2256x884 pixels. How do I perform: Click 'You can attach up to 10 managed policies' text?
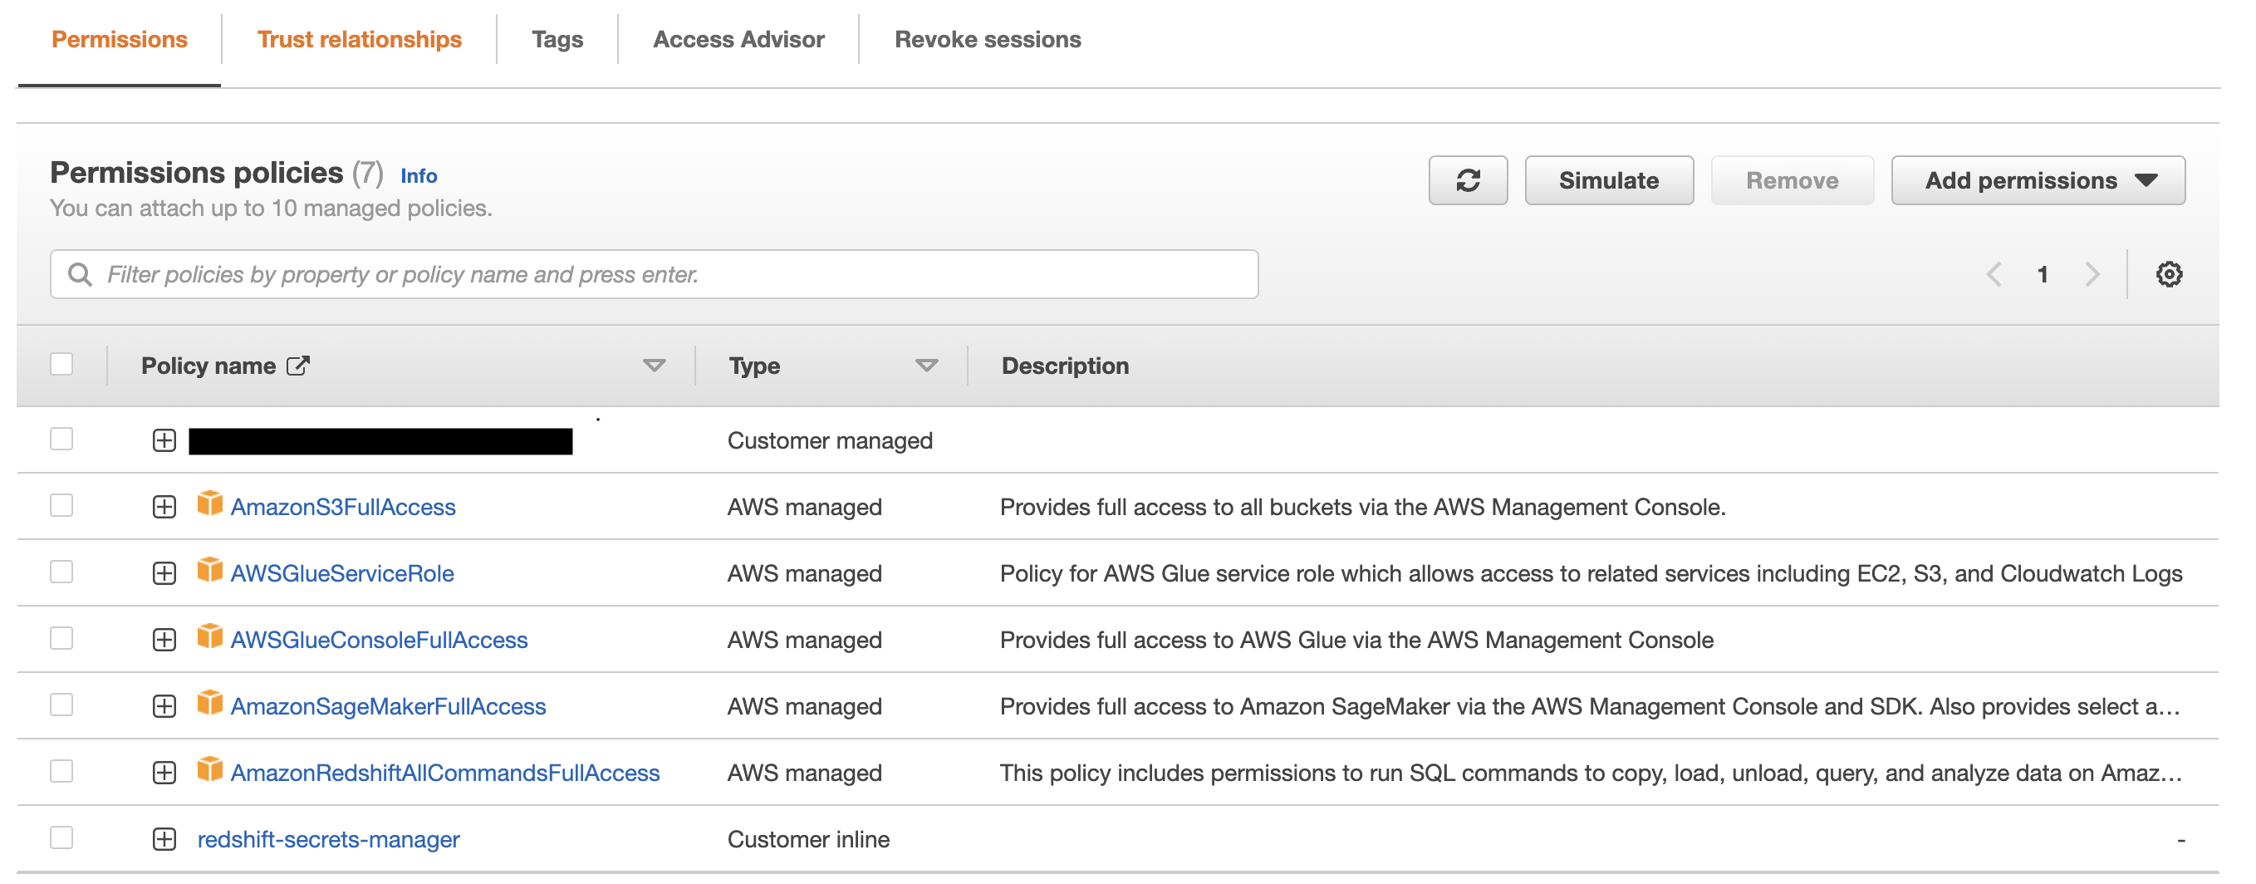[271, 209]
